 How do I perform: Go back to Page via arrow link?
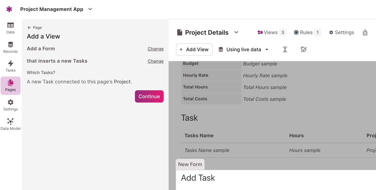[35, 27]
